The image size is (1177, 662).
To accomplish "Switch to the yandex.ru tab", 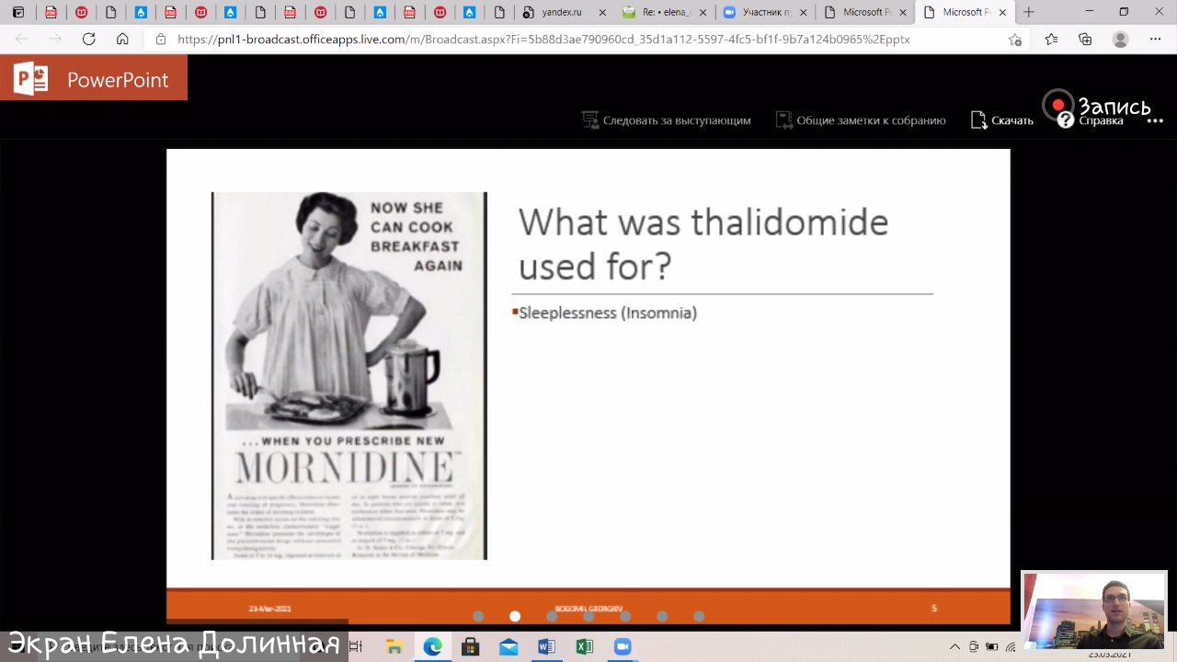I will coord(559,12).
